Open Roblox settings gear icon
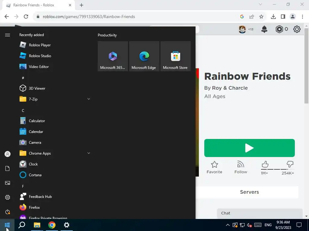 coord(297,29)
